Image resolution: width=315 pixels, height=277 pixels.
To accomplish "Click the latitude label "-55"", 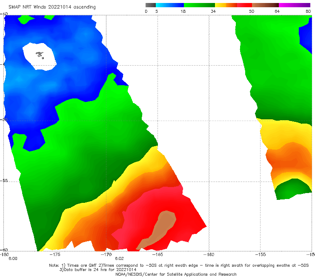I will 4,181.
